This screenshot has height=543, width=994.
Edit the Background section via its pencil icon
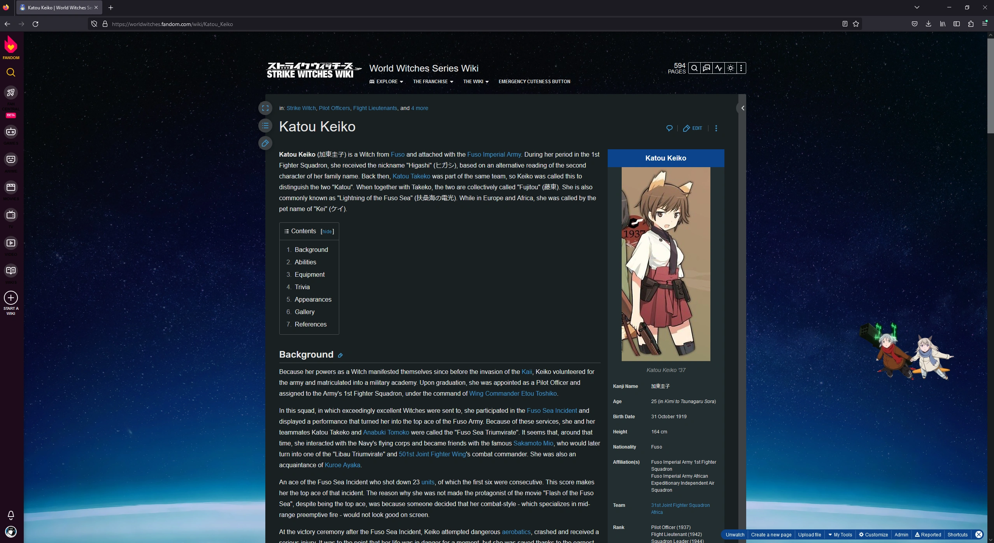340,355
